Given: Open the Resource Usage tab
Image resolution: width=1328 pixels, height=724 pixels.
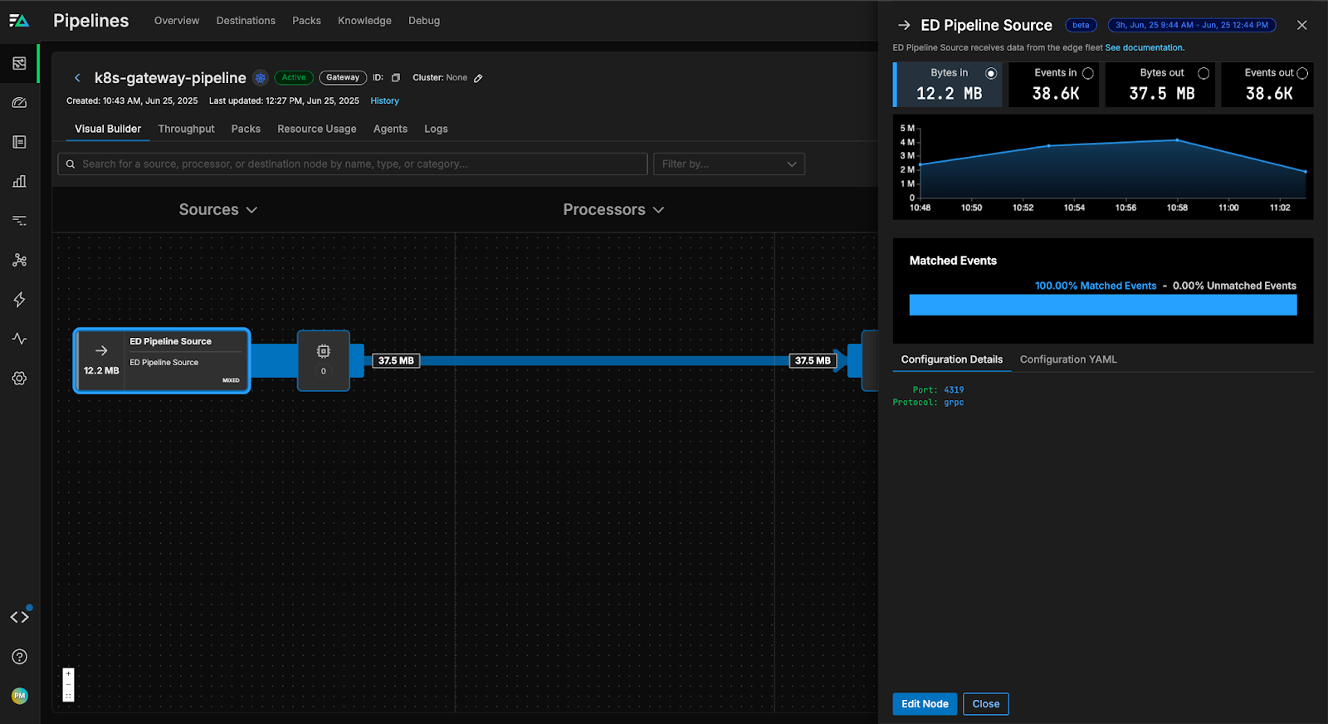Looking at the screenshot, I should click(x=316, y=130).
